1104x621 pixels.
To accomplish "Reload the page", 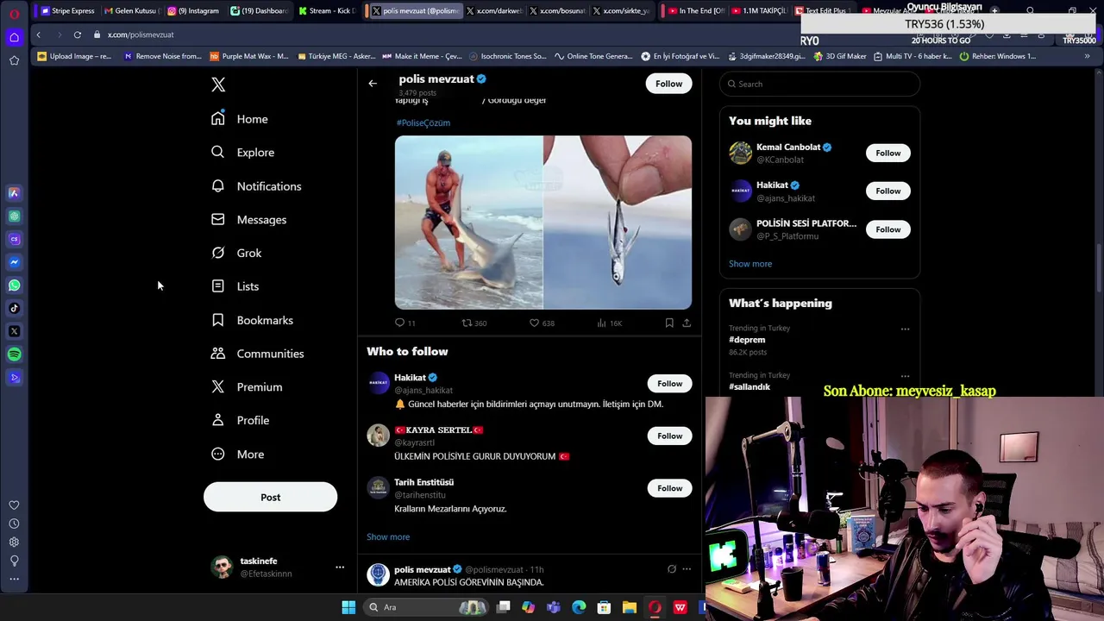I will click(x=77, y=34).
